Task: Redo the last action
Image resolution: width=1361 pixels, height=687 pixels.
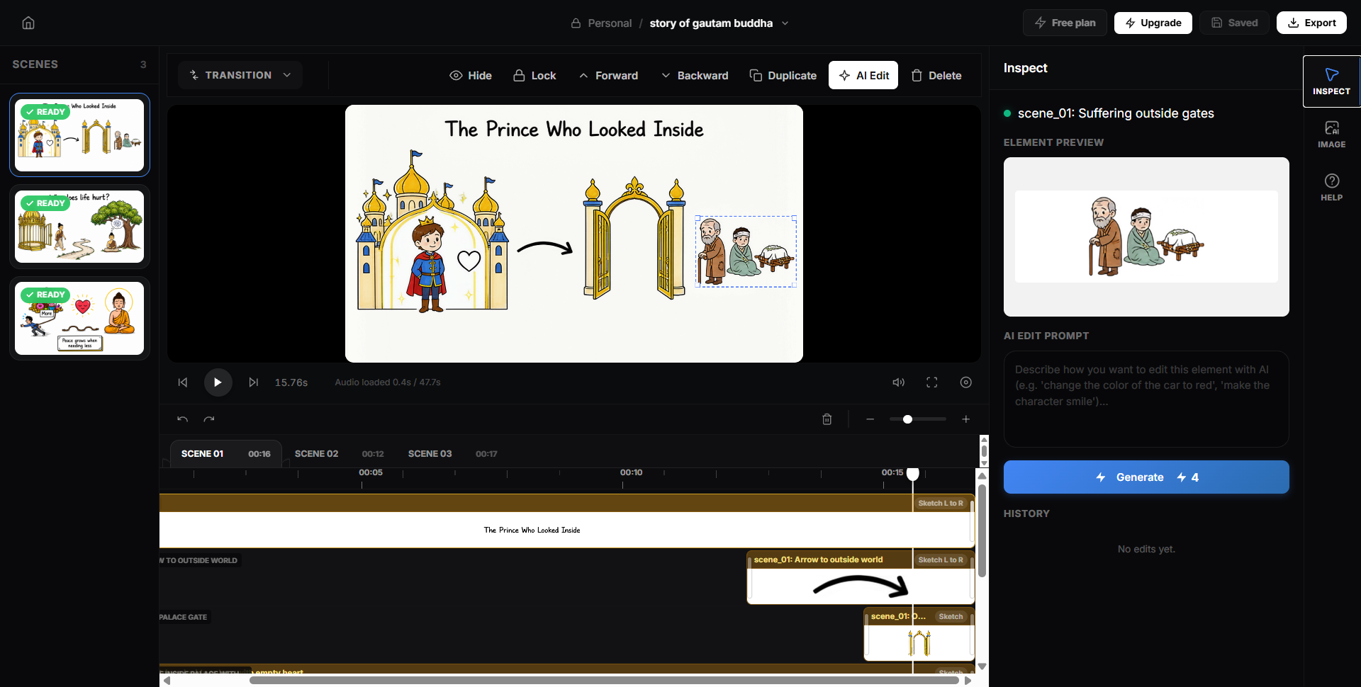Action: pos(209,419)
